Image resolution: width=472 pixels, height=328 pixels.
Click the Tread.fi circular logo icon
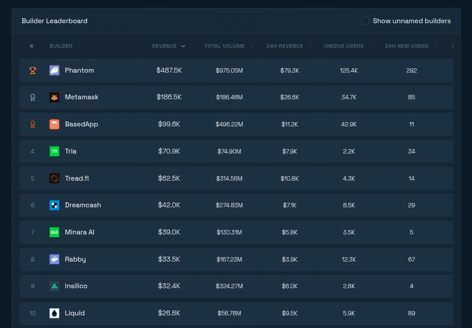point(54,178)
